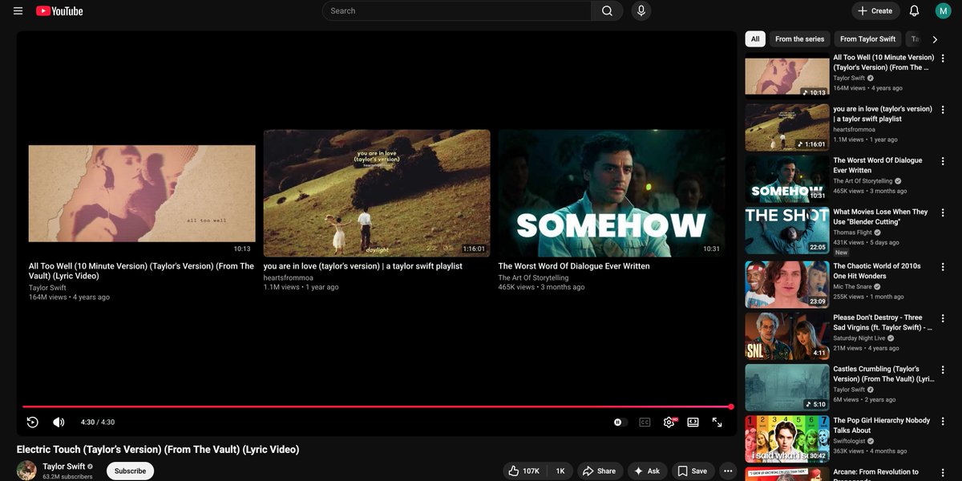Click the search magnifier button
This screenshot has height=481, width=962.
607,11
